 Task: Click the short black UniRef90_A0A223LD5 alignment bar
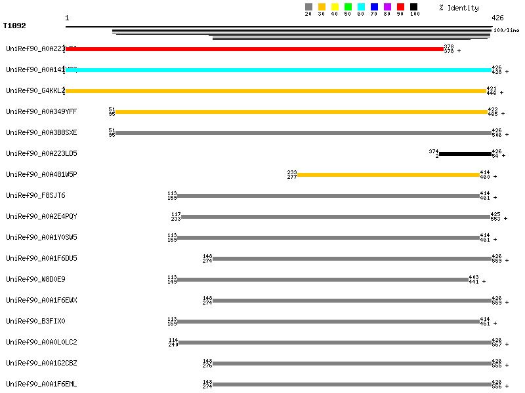pos(465,154)
